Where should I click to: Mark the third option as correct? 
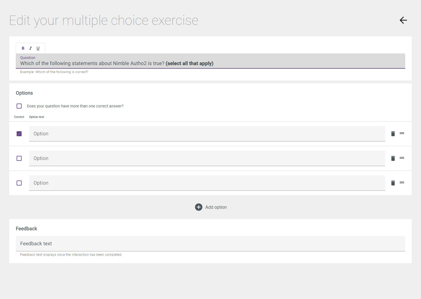click(x=19, y=183)
